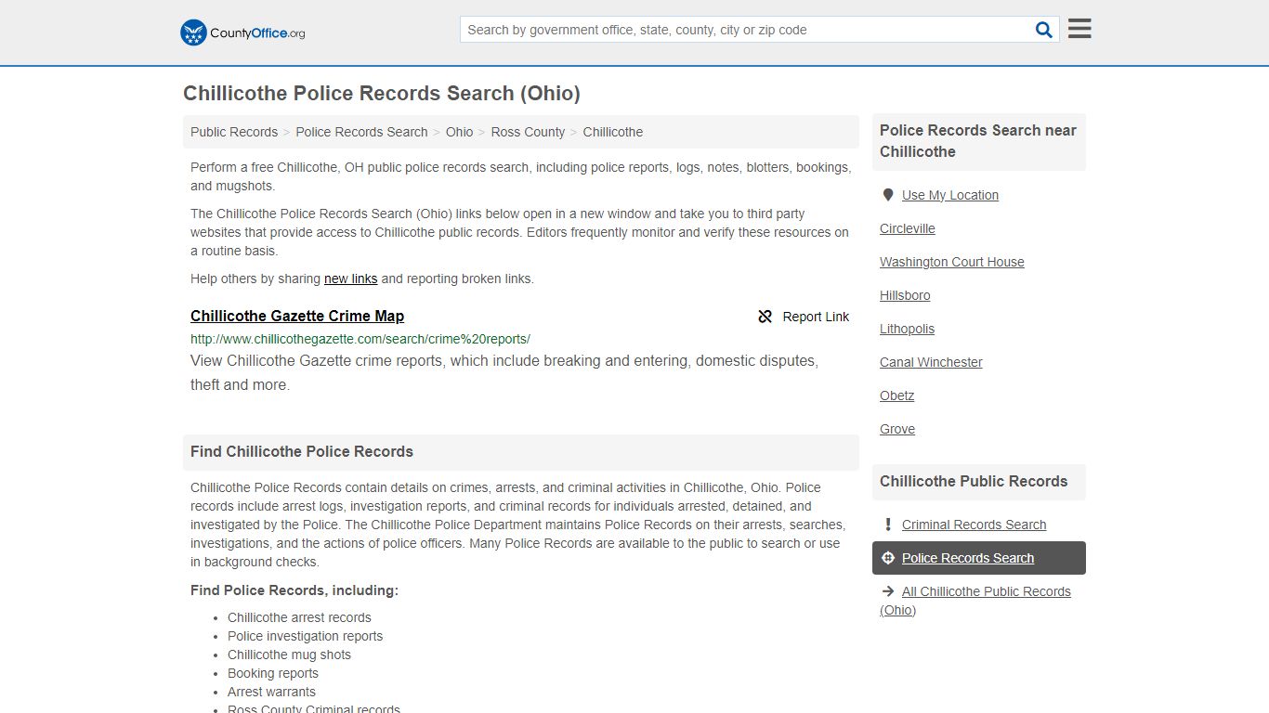Select the highlighted Police Records Search item
Image resolution: width=1269 pixels, height=713 pixels.
pyautogui.click(x=979, y=558)
